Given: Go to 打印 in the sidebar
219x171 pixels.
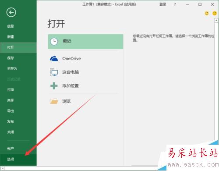Looking at the screenshot, I should [x=11, y=89].
